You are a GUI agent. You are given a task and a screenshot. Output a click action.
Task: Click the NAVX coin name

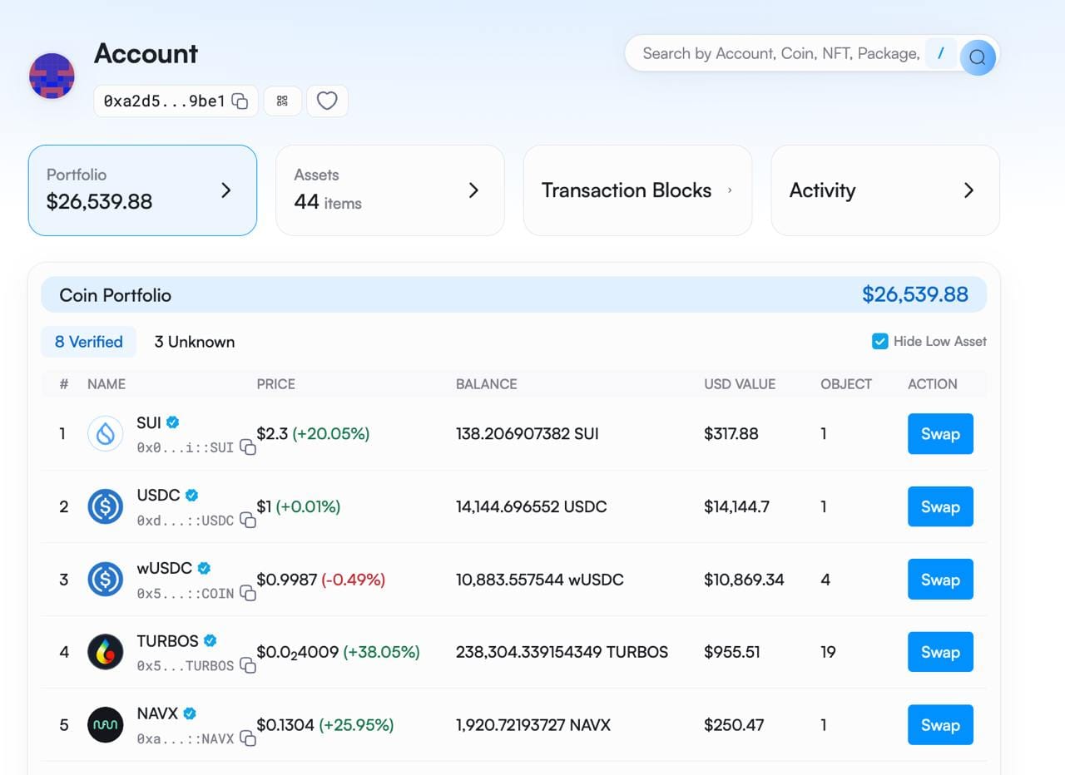[x=157, y=713]
